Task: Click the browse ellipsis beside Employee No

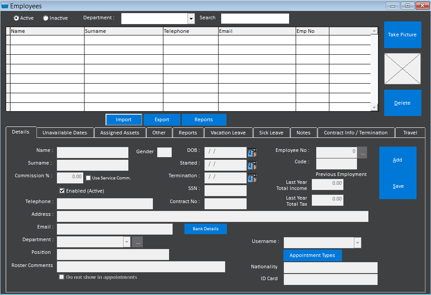Action: tap(363, 152)
